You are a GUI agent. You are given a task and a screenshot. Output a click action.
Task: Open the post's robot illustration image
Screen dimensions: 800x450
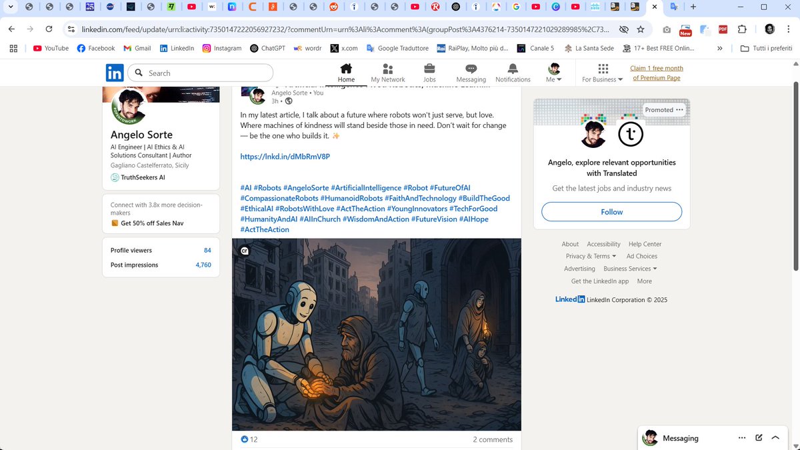coord(377,334)
